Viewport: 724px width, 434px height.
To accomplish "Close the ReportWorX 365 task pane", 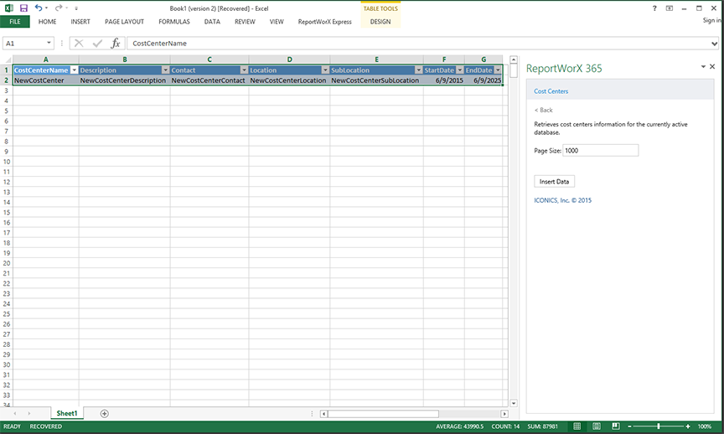I will point(712,66).
